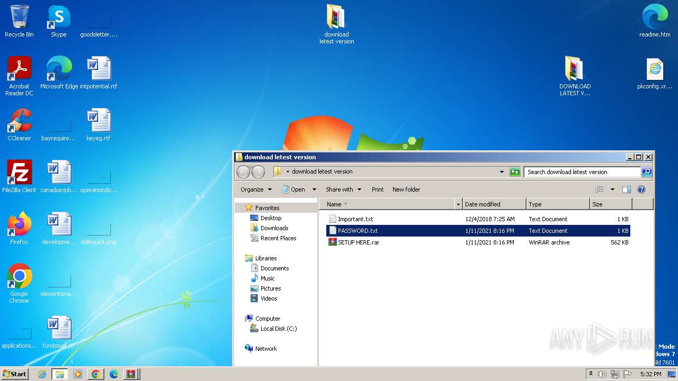This screenshot has height=381, width=678.
Task: Sort by Date modified column
Action: pos(494,204)
